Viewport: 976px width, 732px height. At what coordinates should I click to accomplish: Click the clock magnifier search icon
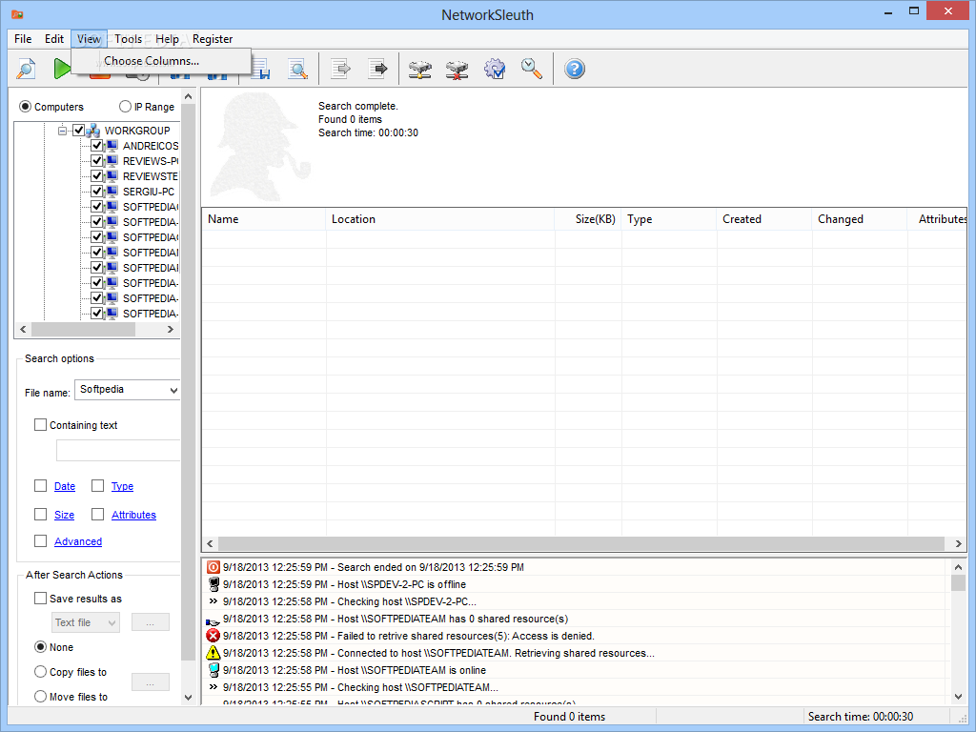point(532,69)
